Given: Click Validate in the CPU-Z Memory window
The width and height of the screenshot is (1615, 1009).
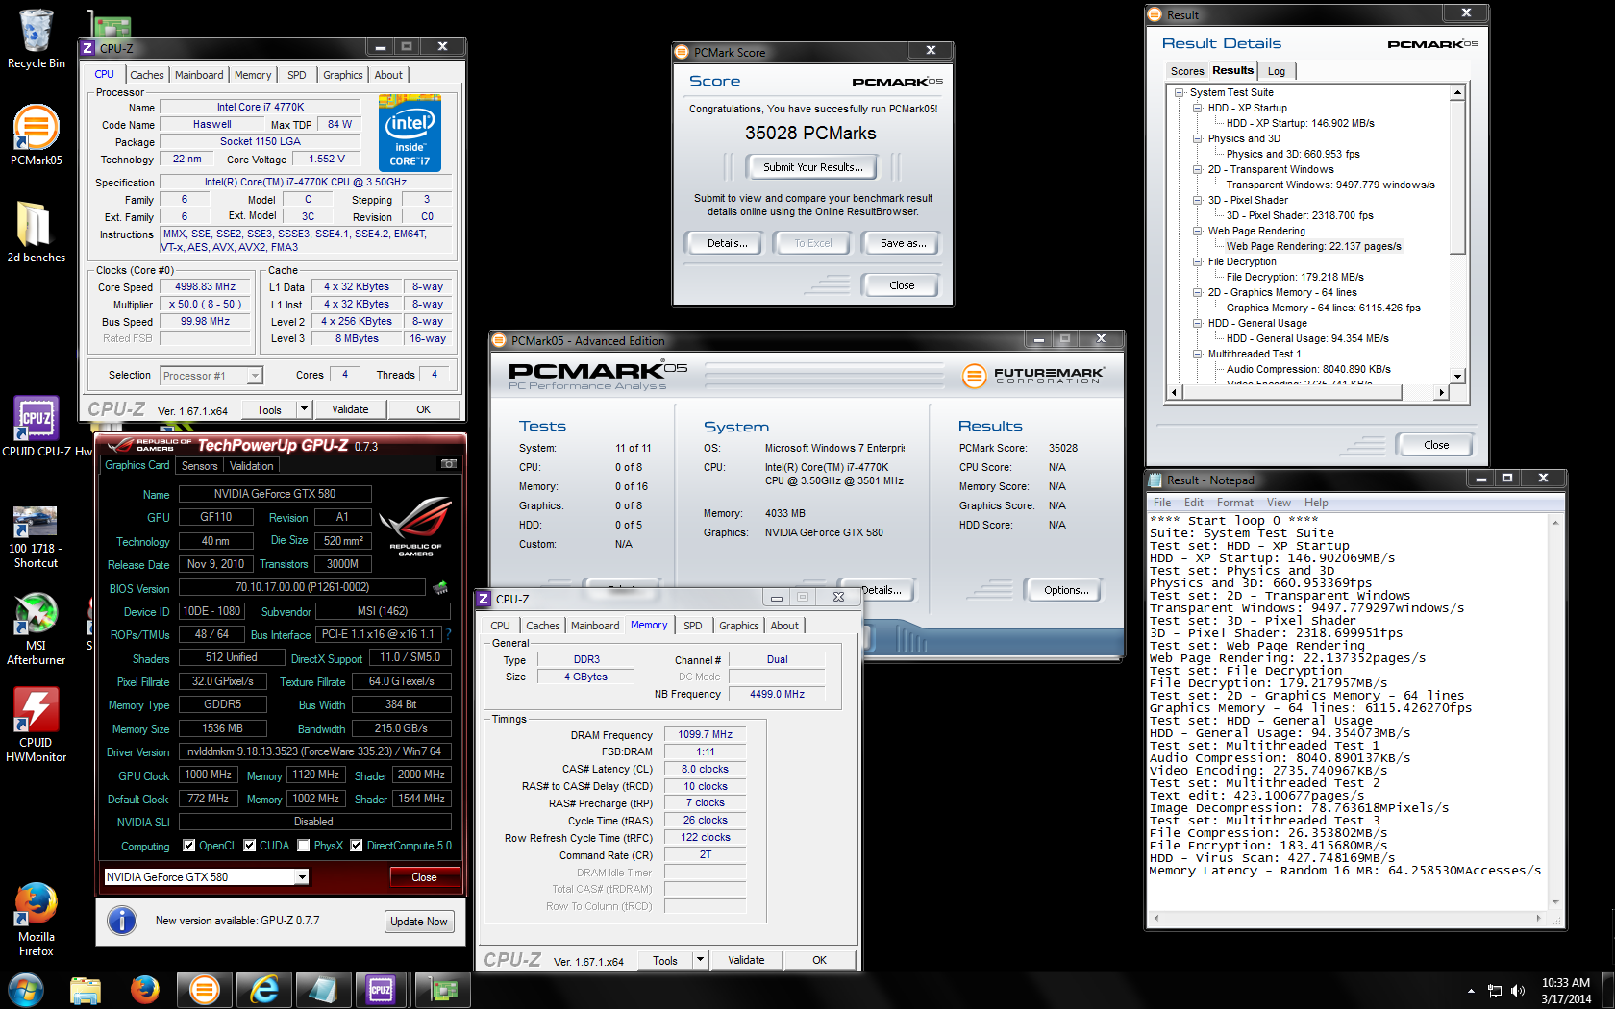Looking at the screenshot, I should coord(746,960).
